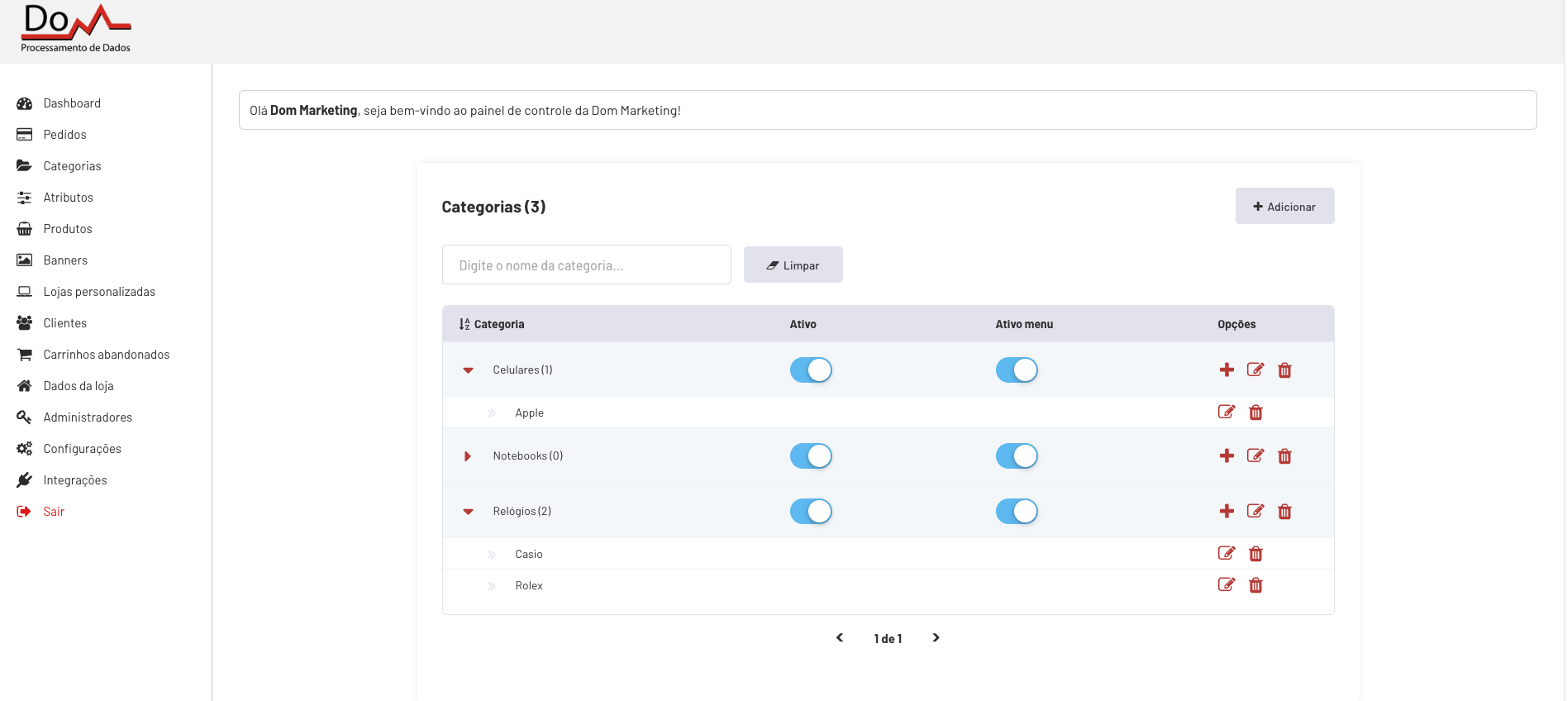Open Produtos in the sidebar
1567x701 pixels.
tap(68, 229)
